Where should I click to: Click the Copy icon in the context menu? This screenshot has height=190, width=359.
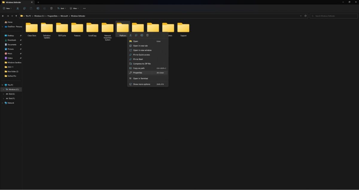click(136, 35)
